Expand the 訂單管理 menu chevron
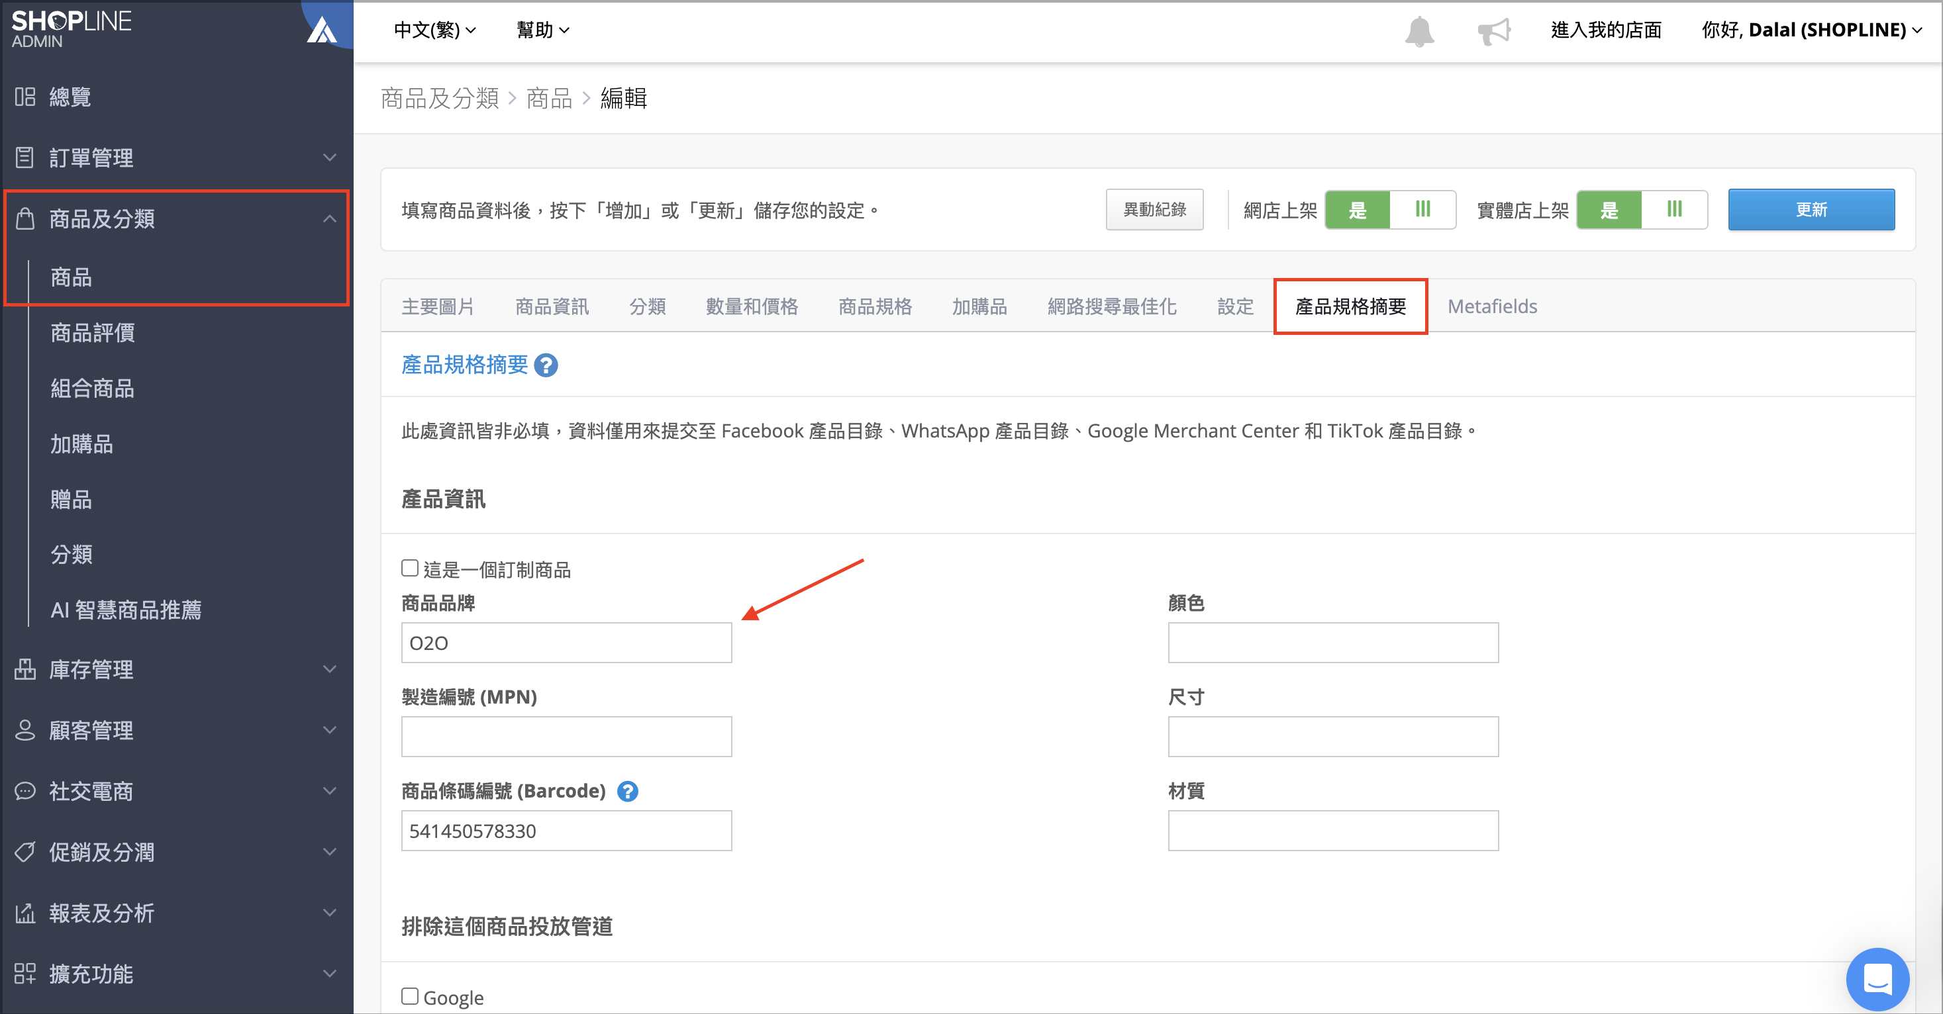The width and height of the screenshot is (1943, 1014). coord(330,158)
